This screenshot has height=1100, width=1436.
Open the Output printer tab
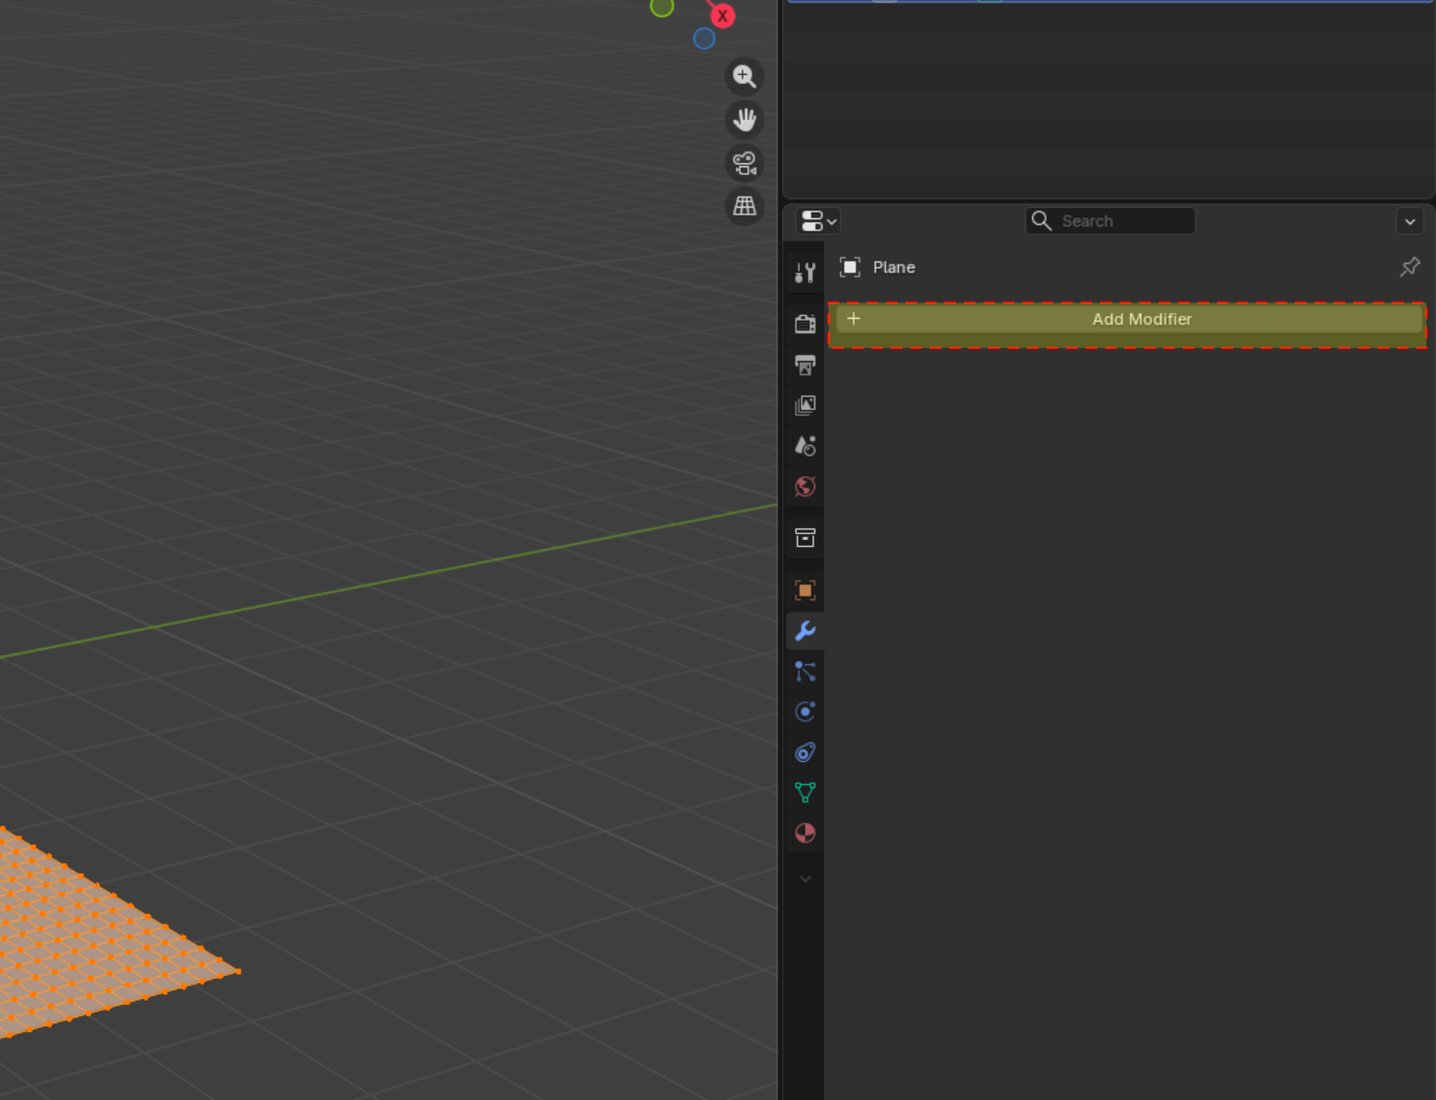pyautogui.click(x=806, y=365)
